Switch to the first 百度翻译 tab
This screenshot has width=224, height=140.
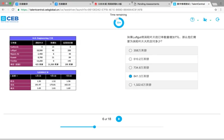click(x=33, y=4)
